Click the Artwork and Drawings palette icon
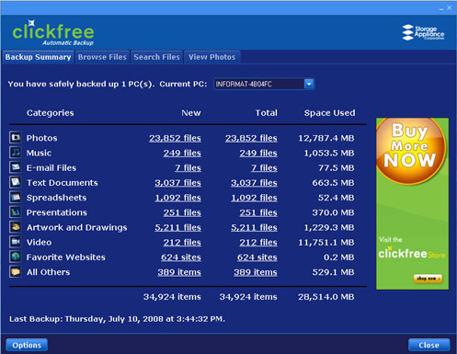Image resolution: width=457 pixels, height=354 pixels. [16, 227]
